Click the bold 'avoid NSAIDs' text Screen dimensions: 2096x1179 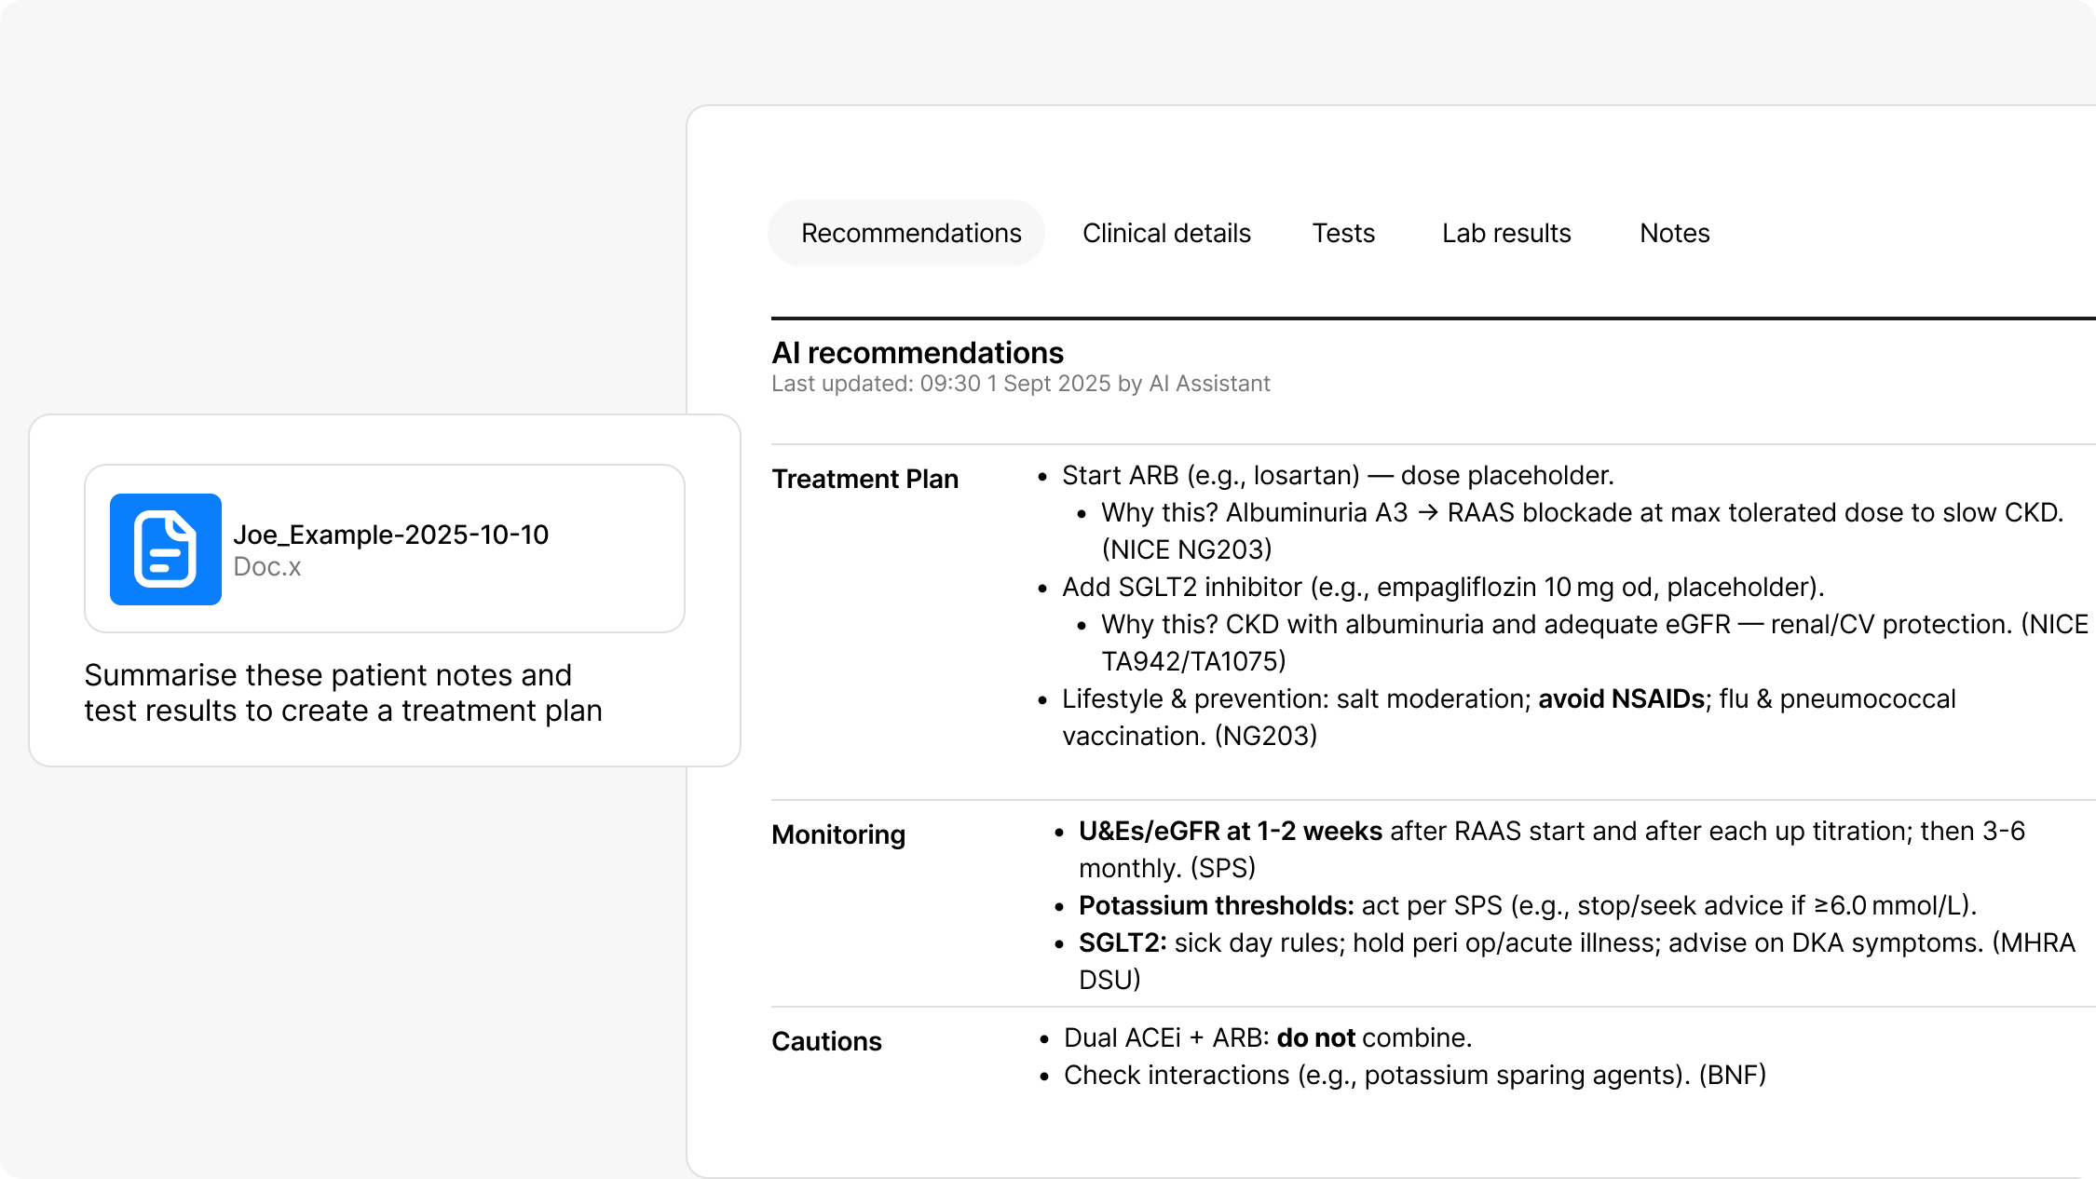pyautogui.click(x=1621, y=699)
